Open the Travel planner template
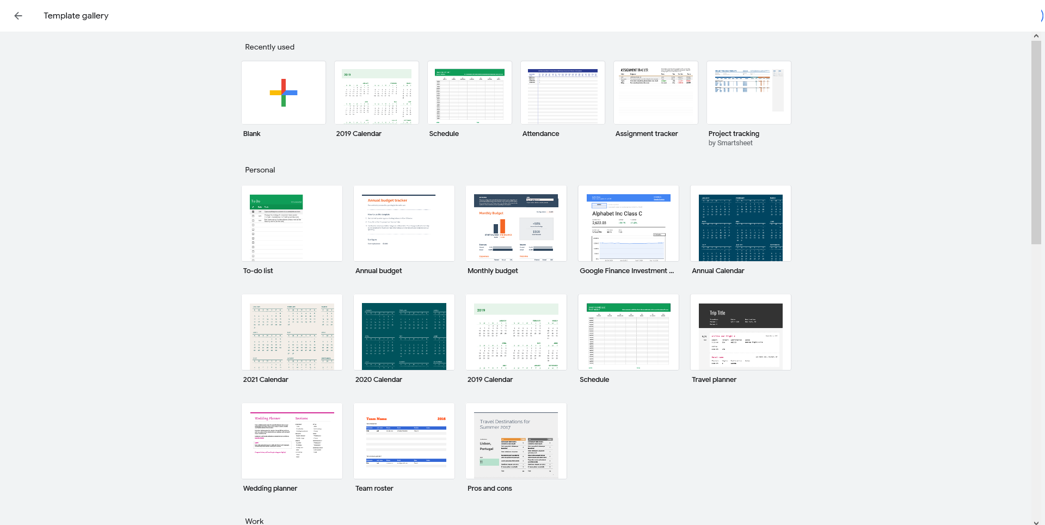Screen dimensions: 1045x525 click(740, 332)
